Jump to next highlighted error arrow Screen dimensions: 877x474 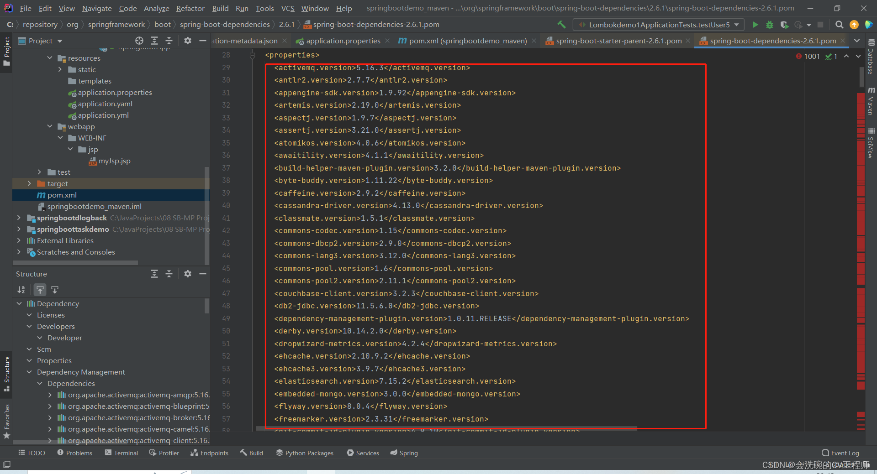click(858, 56)
